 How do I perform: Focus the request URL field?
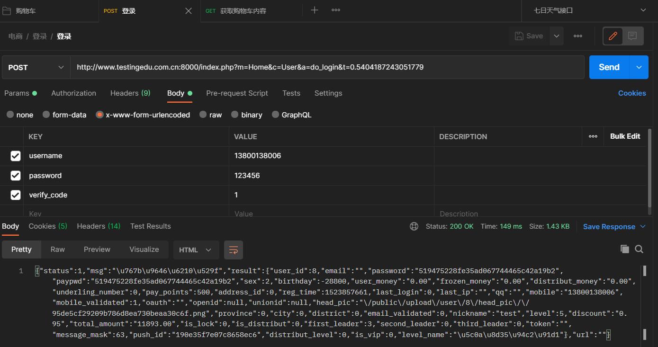point(327,67)
